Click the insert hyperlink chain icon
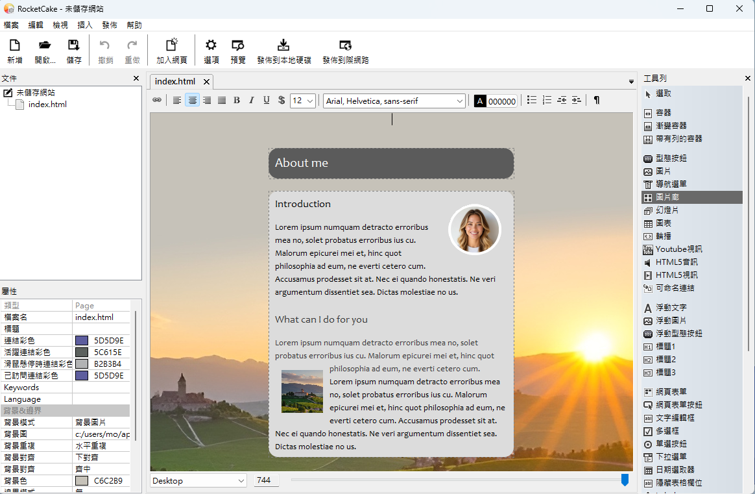Image resolution: width=755 pixels, height=494 pixels. [157, 101]
